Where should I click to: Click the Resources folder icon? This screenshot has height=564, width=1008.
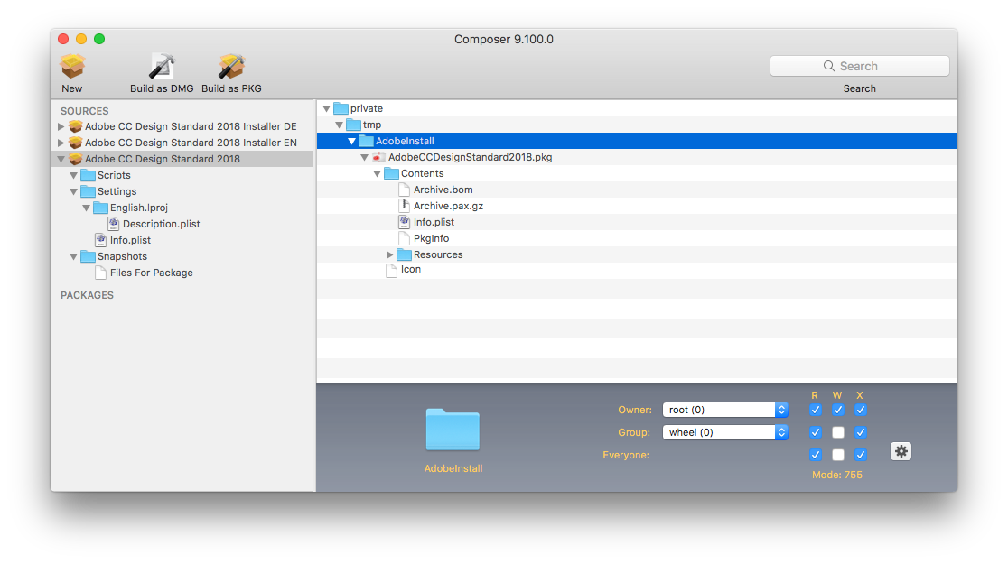point(404,254)
